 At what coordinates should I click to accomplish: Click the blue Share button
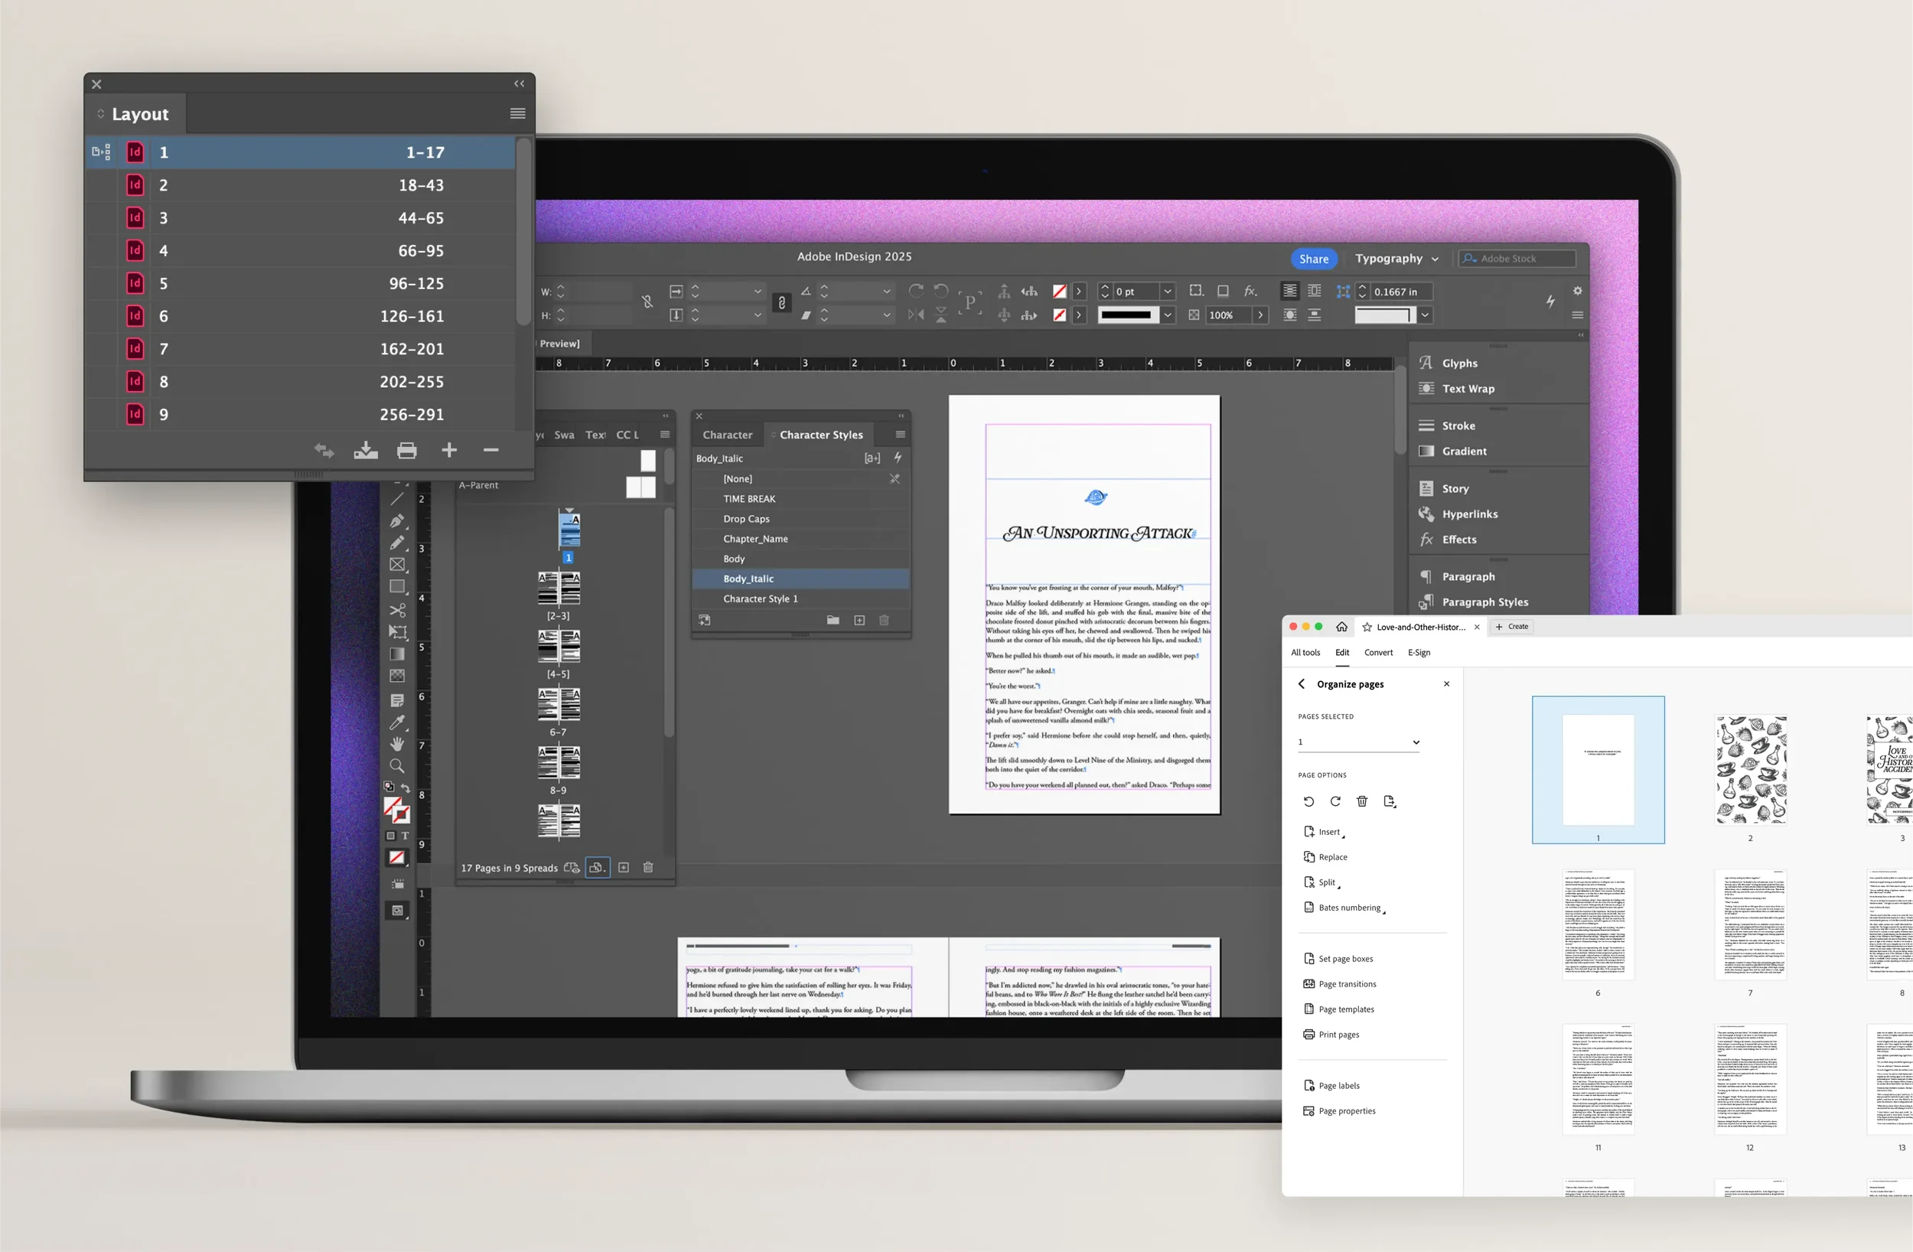1313,258
